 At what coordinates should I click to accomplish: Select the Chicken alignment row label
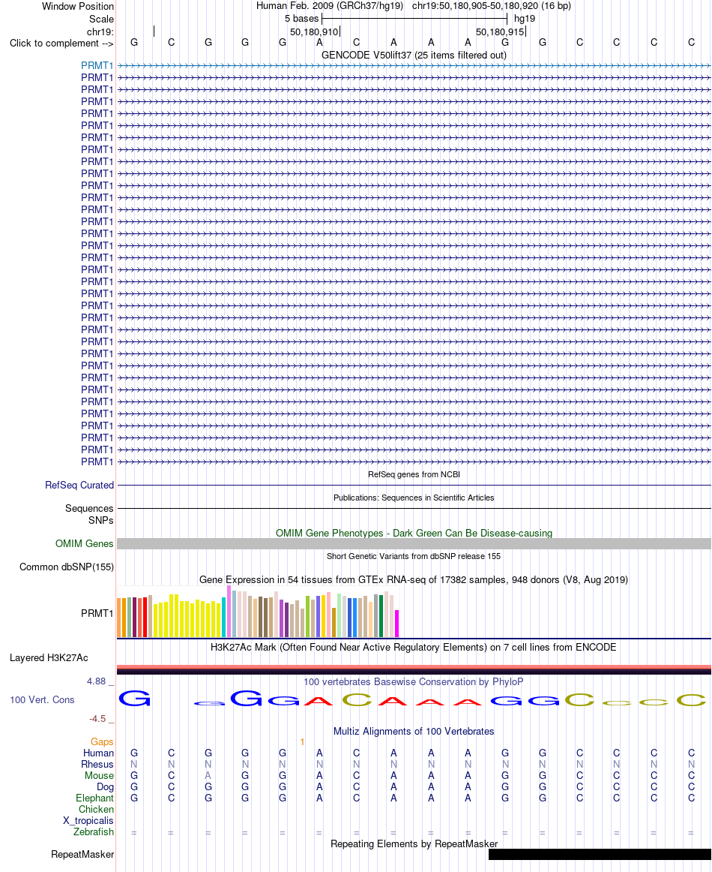[x=96, y=809]
